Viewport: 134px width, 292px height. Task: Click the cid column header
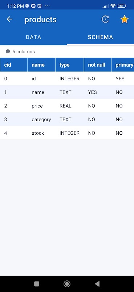coord(14,65)
